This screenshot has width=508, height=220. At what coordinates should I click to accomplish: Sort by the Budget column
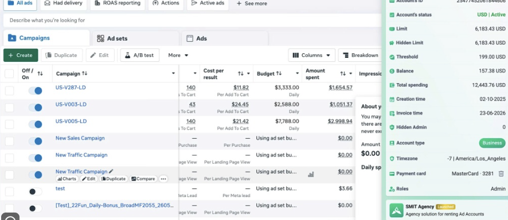(279, 73)
